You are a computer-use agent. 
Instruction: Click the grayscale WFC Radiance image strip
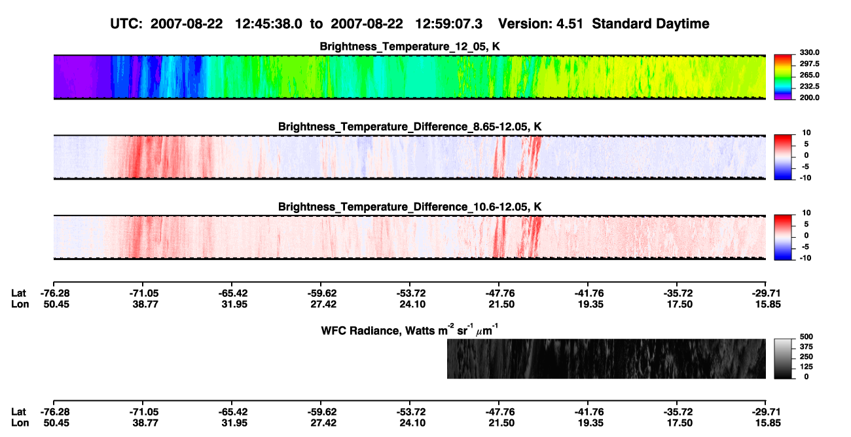pyautogui.click(x=606, y=359)
